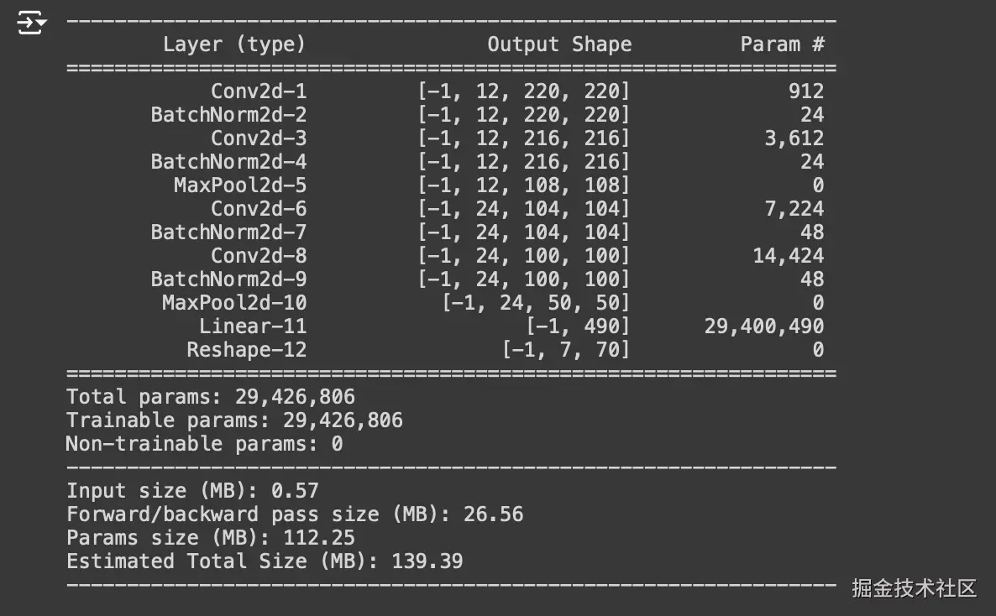Click the Estimated Total Size line
Image resolution: width=996 pixels, height=616 pixels.
point(265,561)
